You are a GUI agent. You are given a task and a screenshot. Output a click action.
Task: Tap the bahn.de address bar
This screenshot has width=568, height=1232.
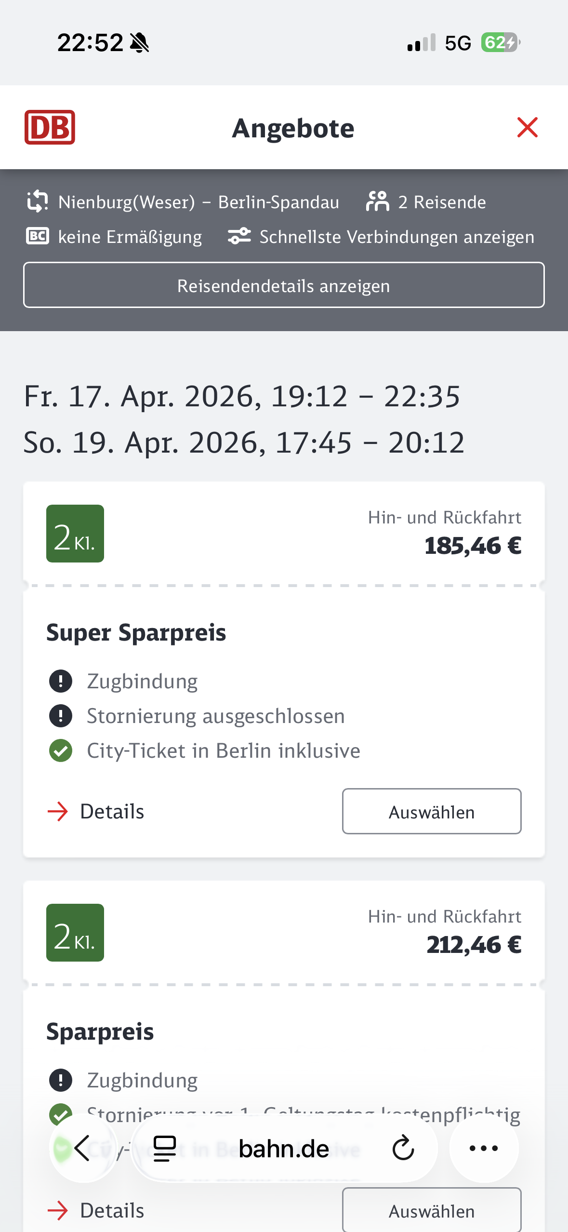pyautogui.click(x=284, y=1148)
